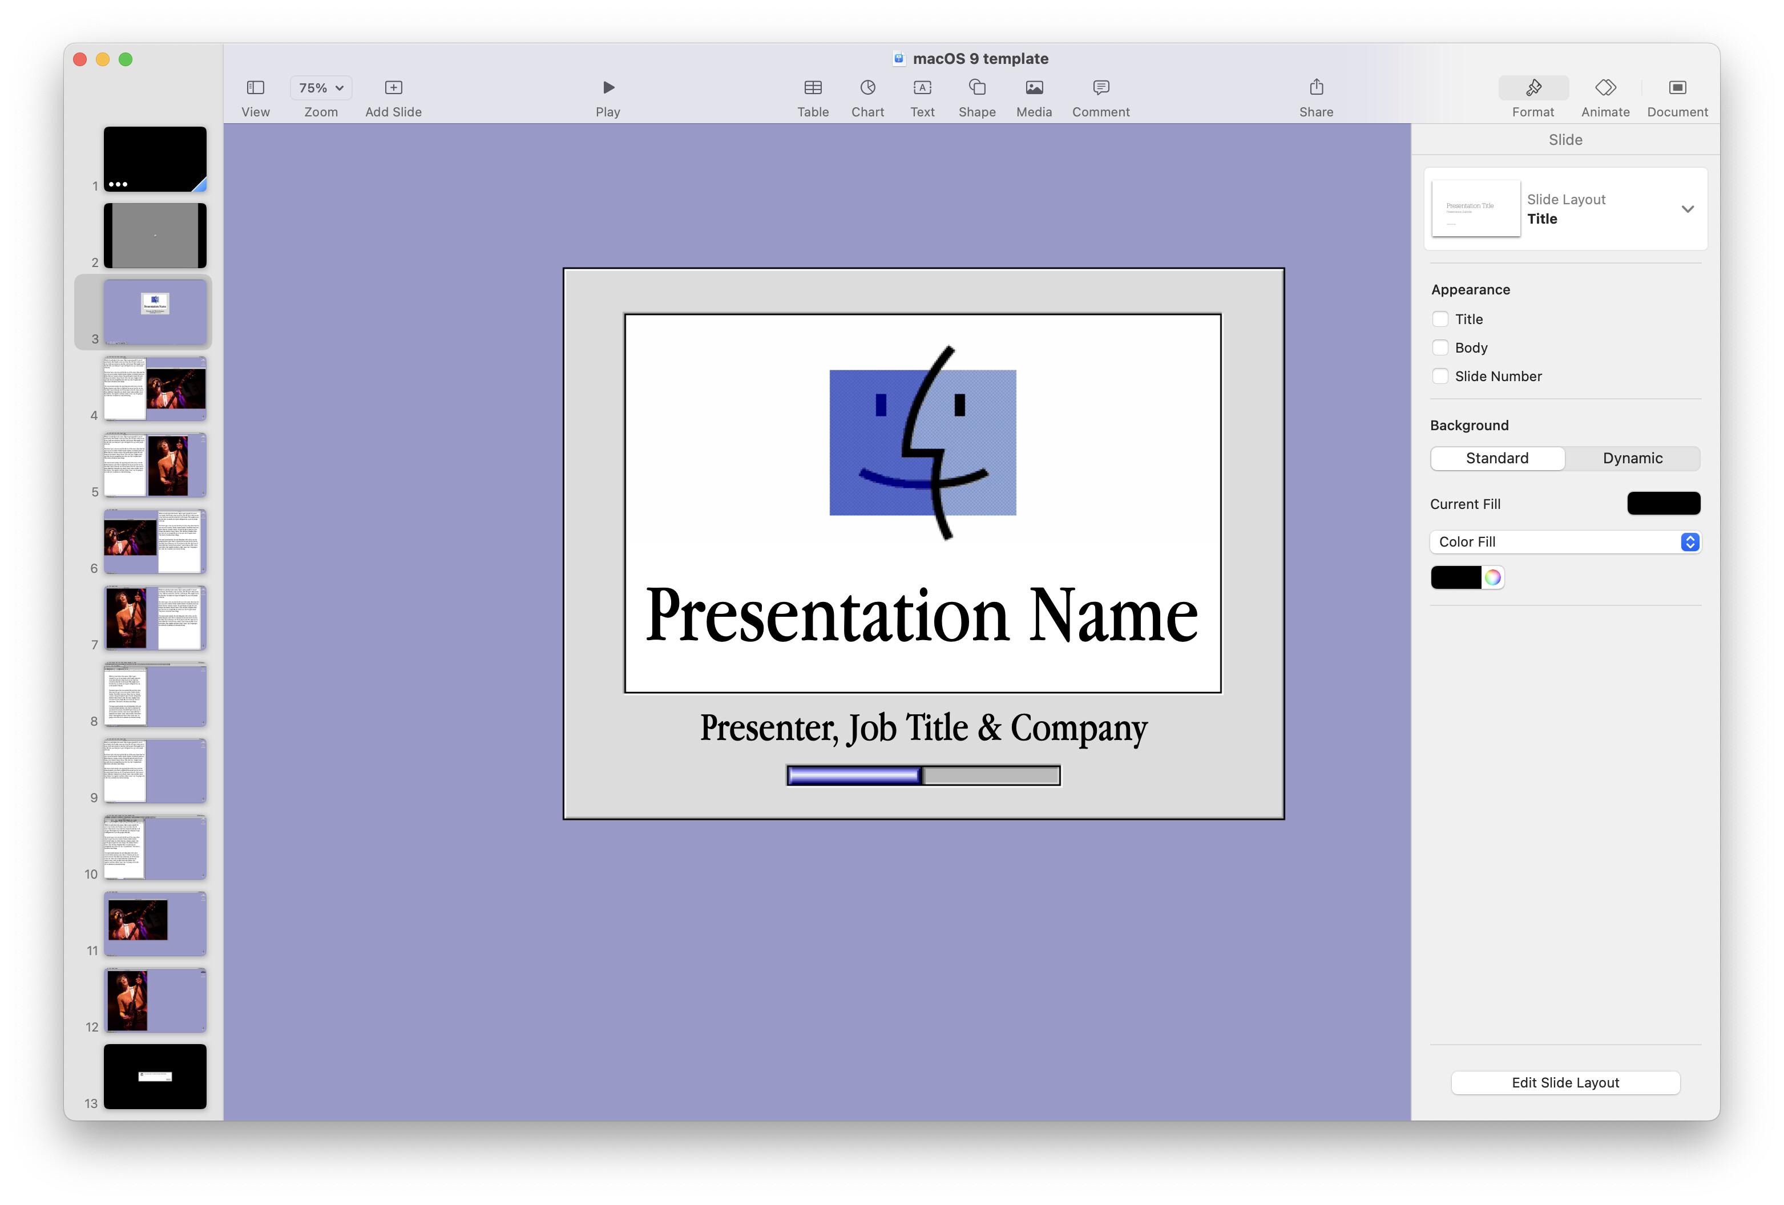Click the document icon beside the title
This screenshot has width=1784, height=1205.
click(x=898, y=58)
